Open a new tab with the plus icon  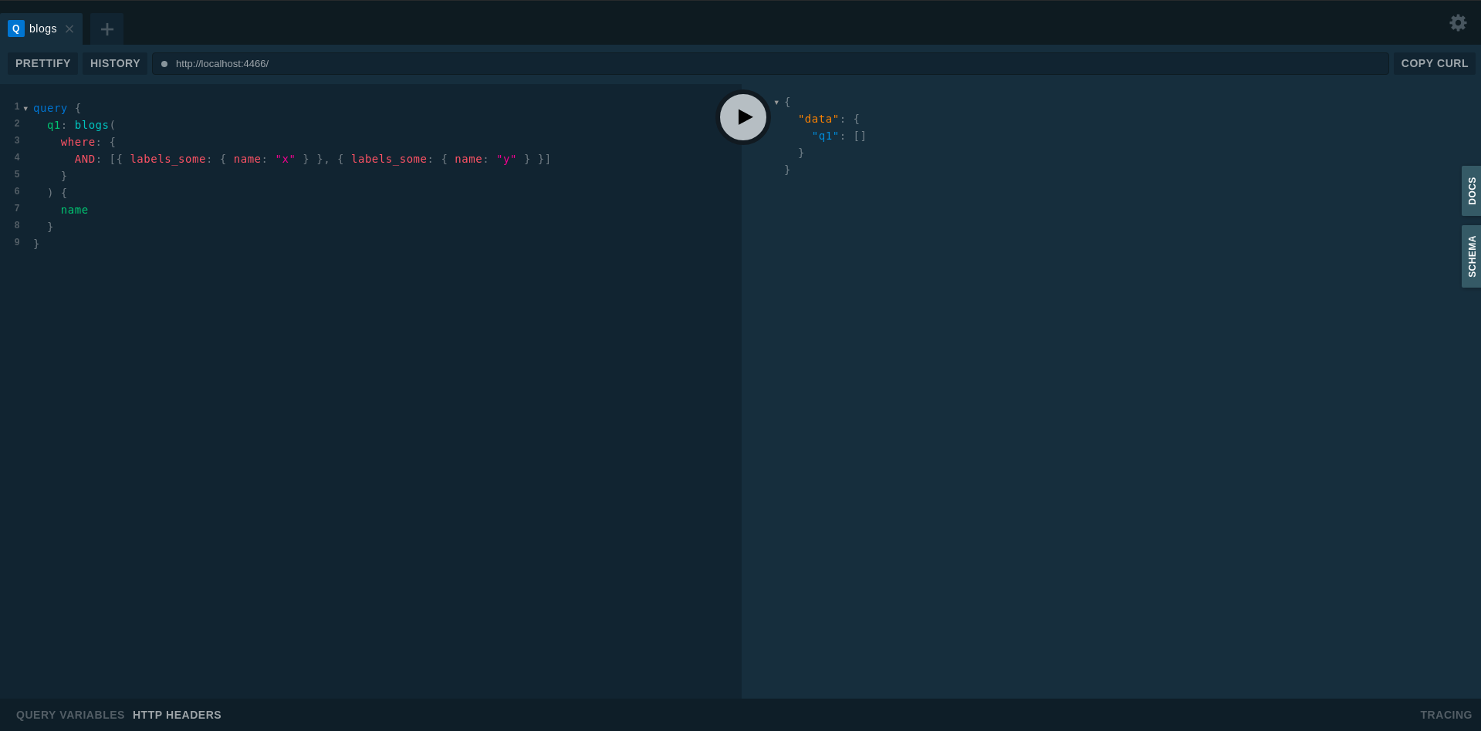(107, 29)
